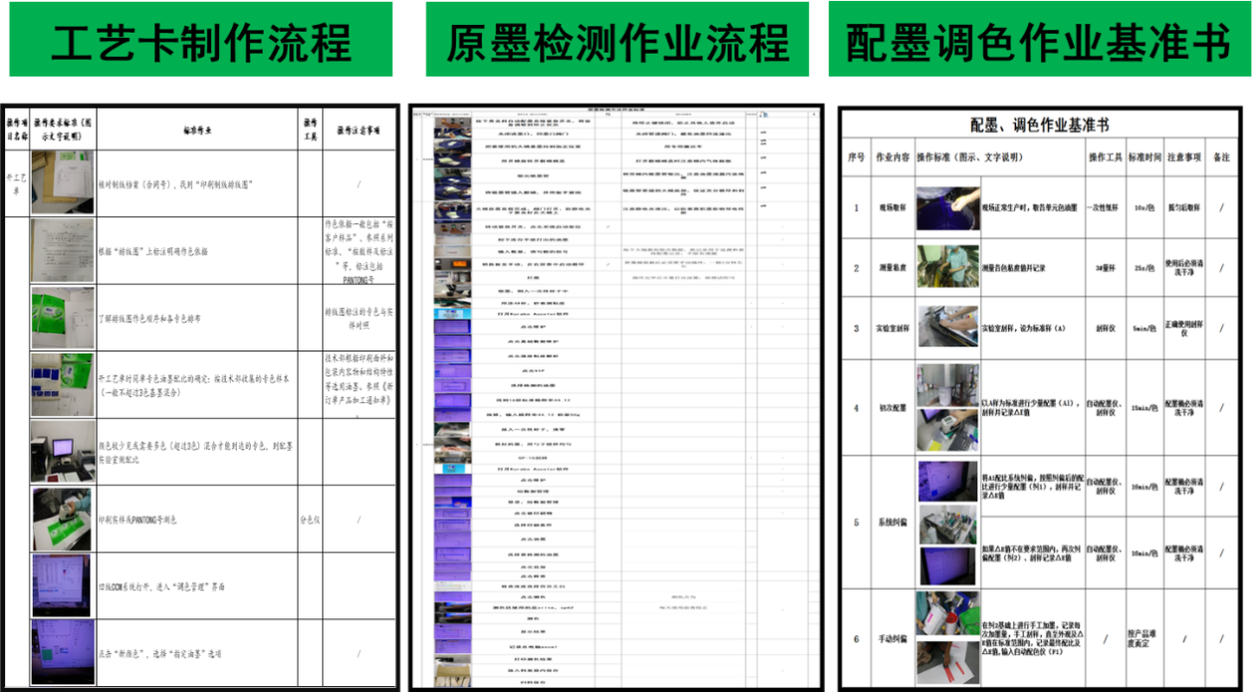Open the printed document page thumbnail
1260x692 pixels.
pos(63,251)
